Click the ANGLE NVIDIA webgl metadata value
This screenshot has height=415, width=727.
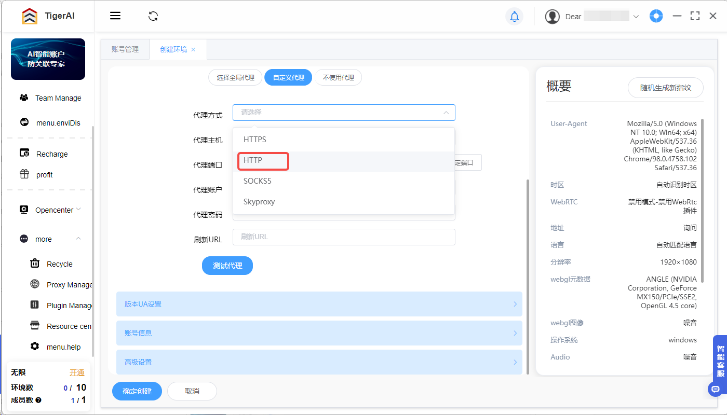click(662, 292)
